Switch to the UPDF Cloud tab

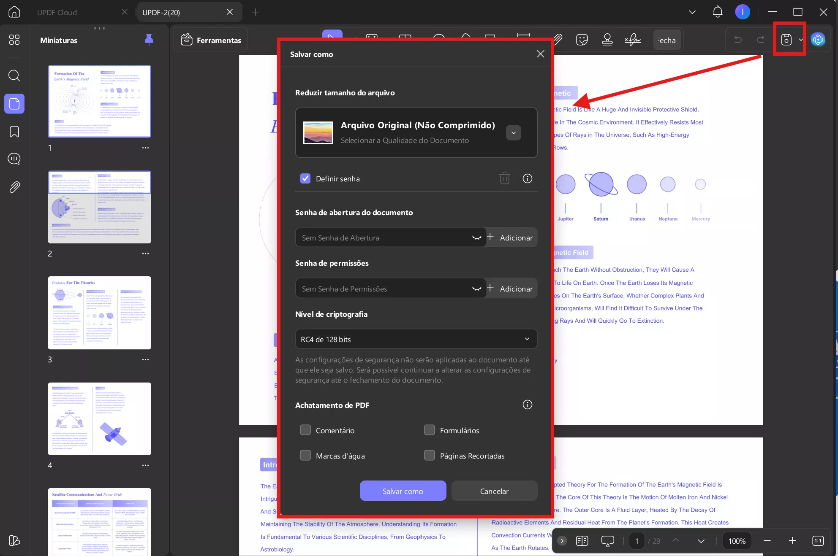(57, 12)
